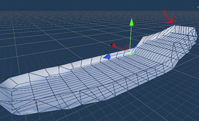Click the red X-axis arrow cone
199x121 pixels.
113,45
